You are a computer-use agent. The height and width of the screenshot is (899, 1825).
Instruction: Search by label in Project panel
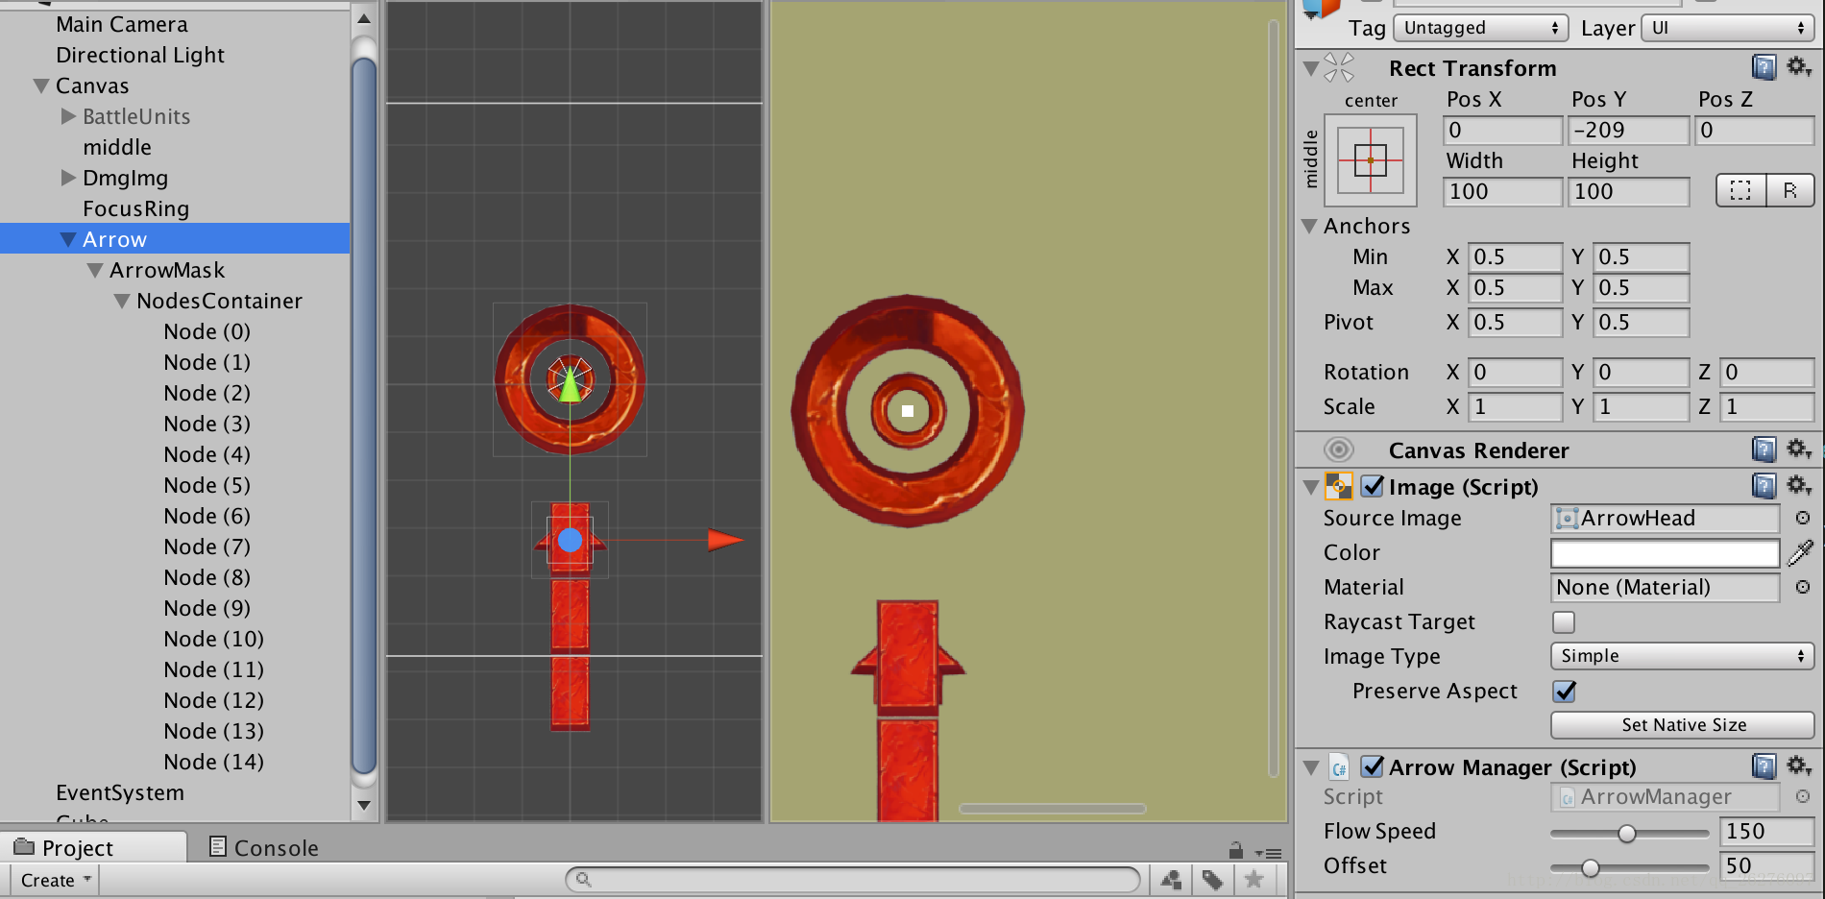[1212, 879]
